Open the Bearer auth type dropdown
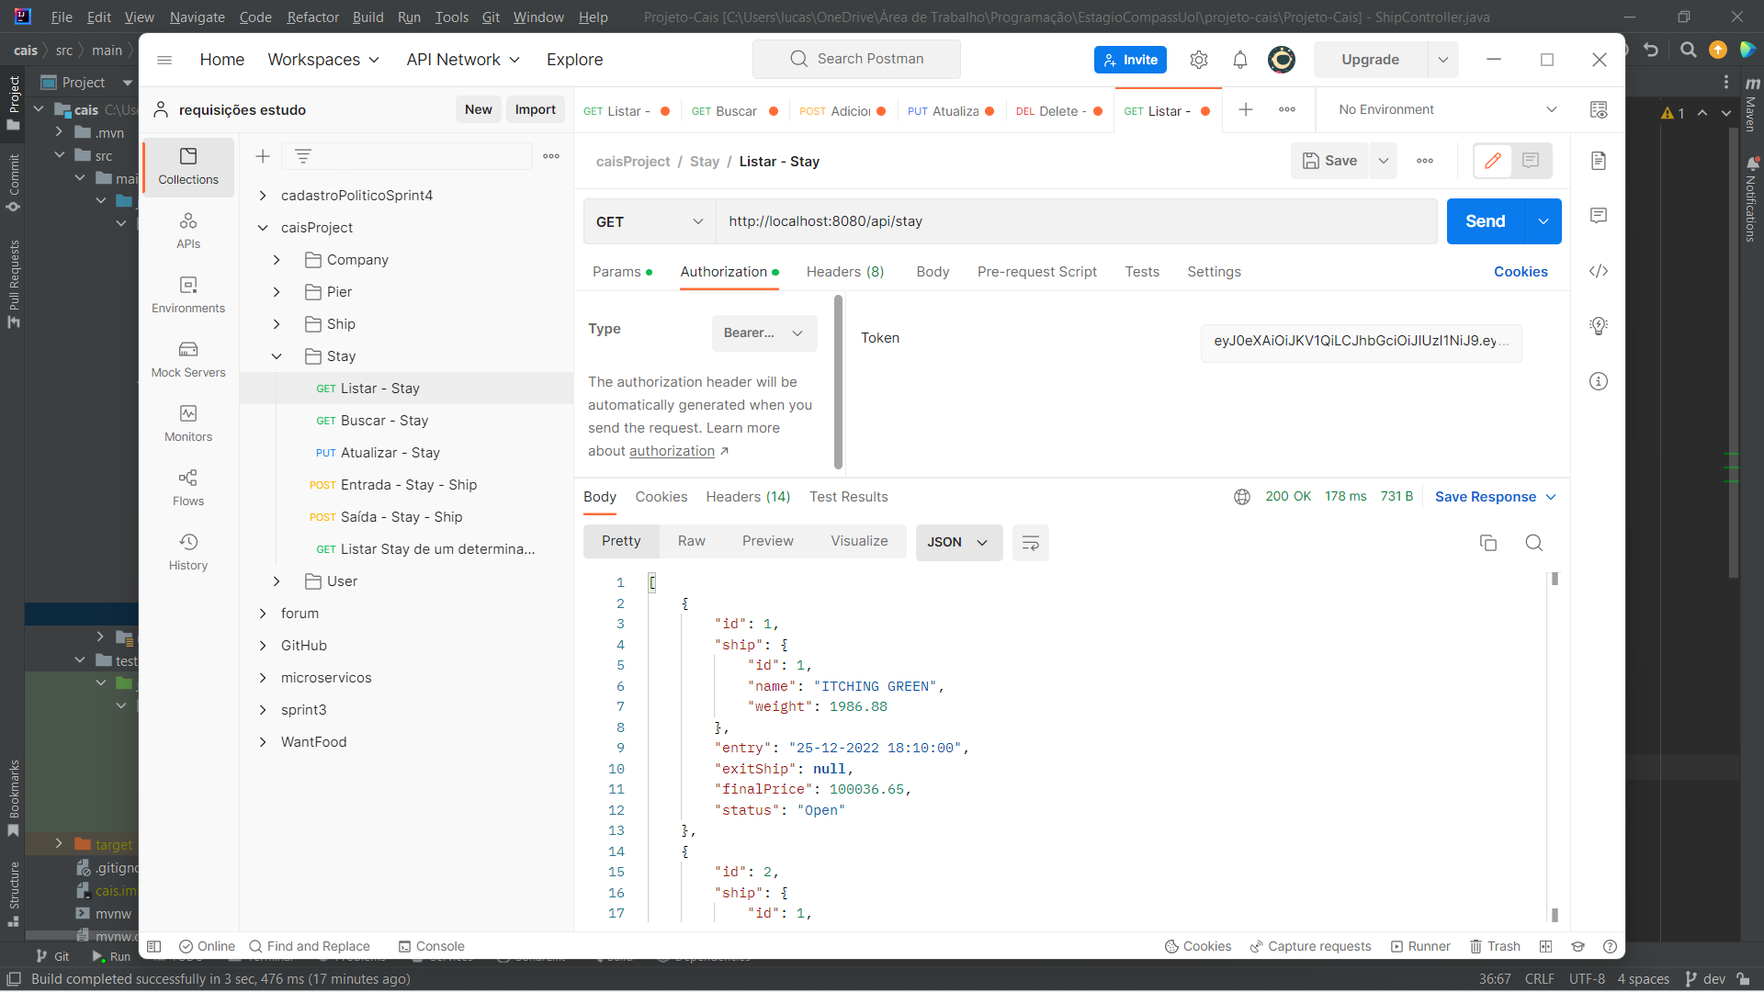This screenshot has height=992, width=1764. coord(763,333)
